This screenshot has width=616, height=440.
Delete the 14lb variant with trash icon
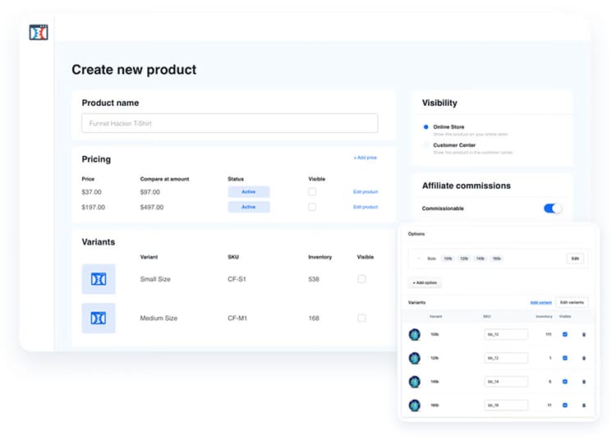tap(584, 382)
